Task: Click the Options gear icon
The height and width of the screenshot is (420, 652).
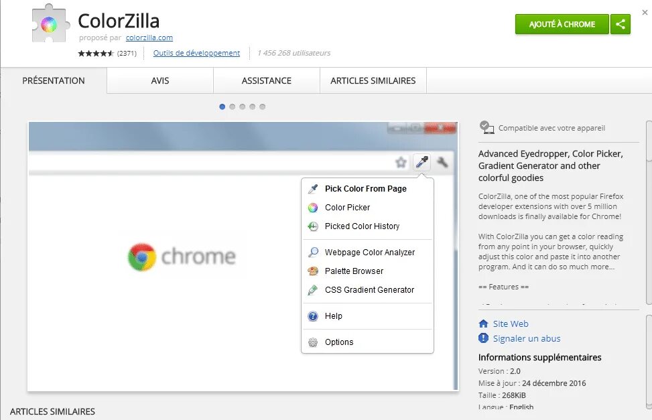Action: click(313, 342)
